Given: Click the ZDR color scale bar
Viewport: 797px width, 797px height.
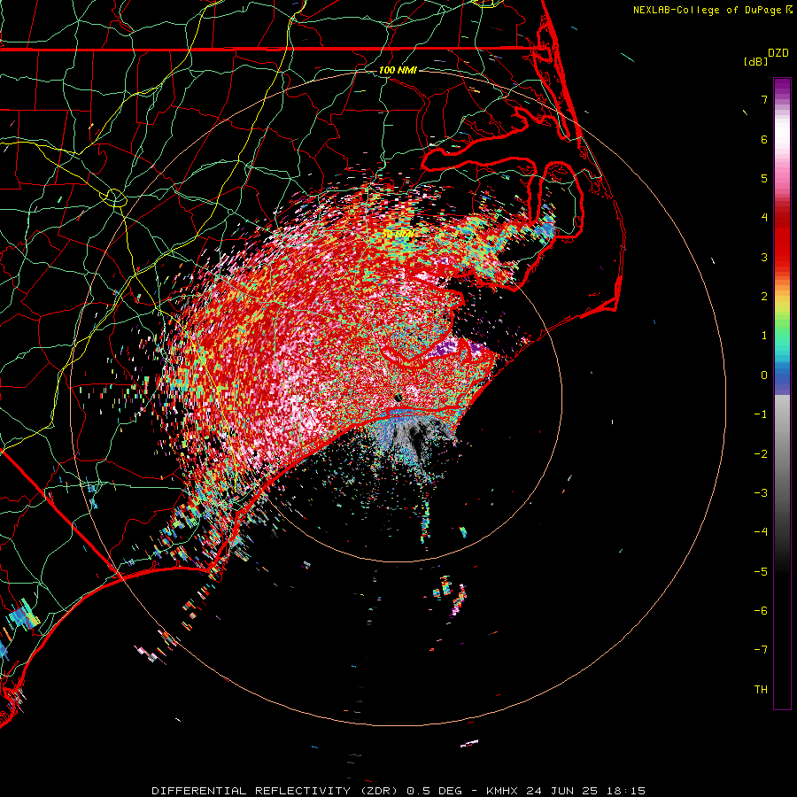Looking at the screenshot, I should pos(782,393).
